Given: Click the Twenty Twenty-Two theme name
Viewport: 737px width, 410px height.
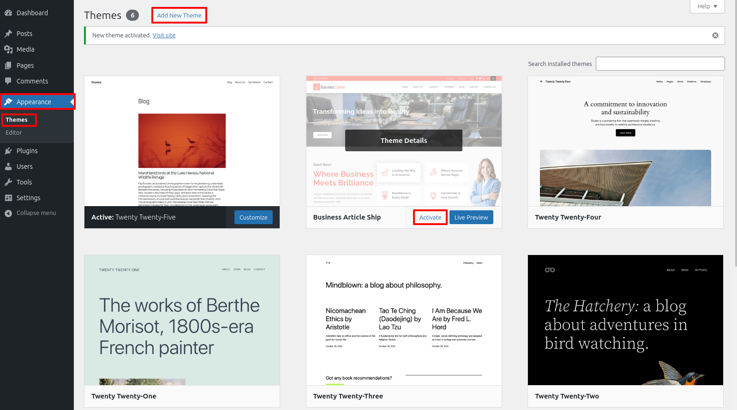Looking at the screenshot, I should pyautogui.click(x=567, y=396).
